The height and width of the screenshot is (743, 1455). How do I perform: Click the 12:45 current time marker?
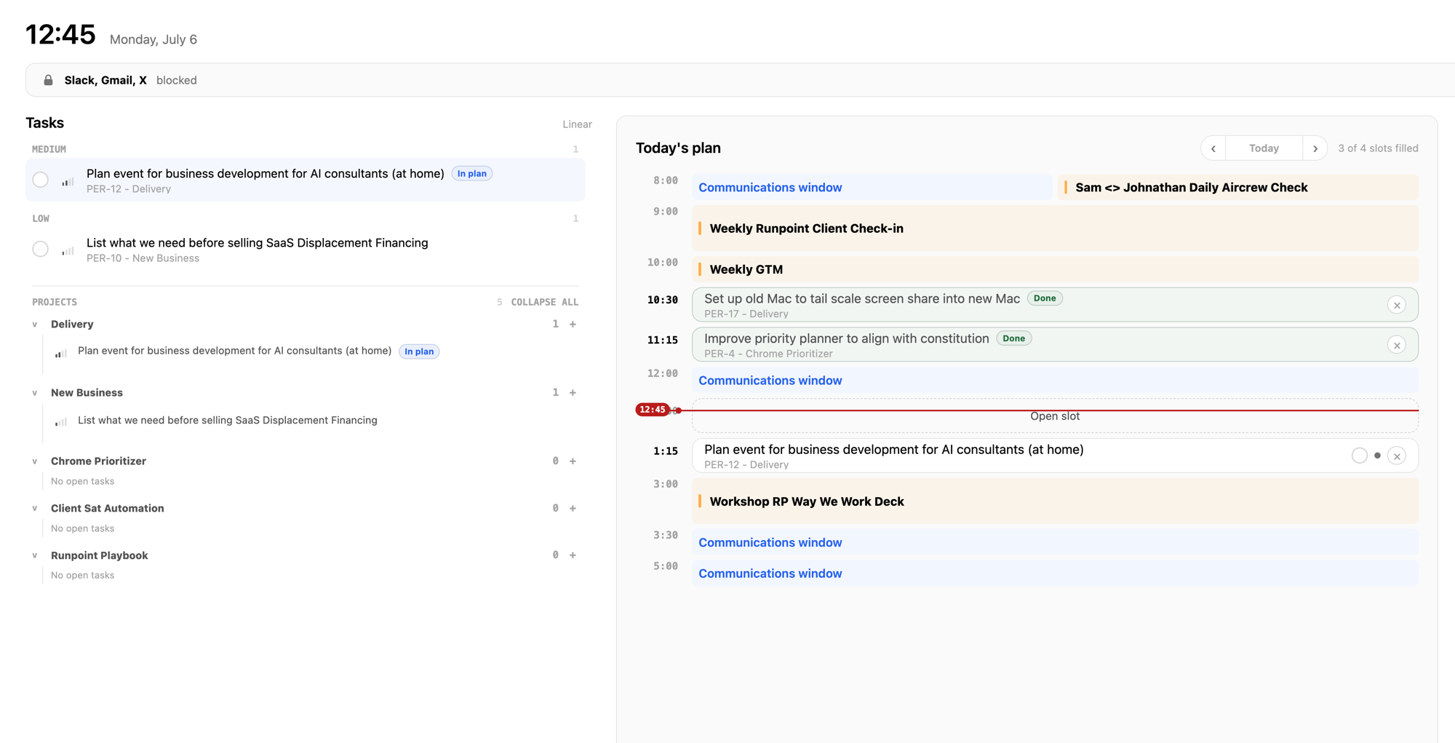[x=653, y=410]
